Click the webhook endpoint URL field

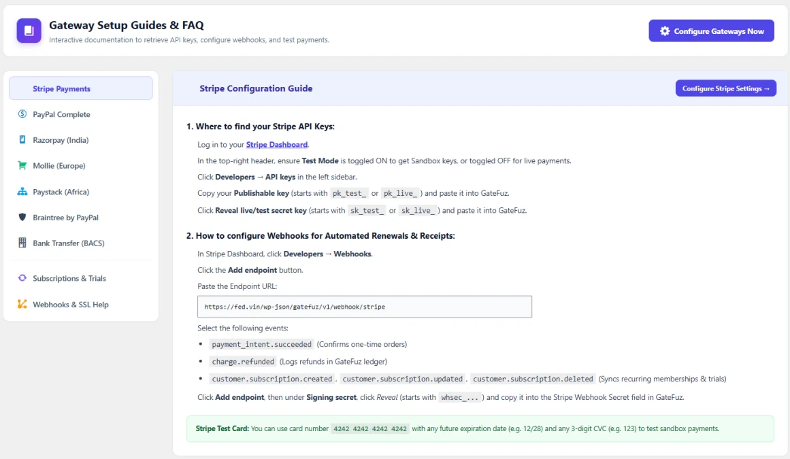point(364,307)
